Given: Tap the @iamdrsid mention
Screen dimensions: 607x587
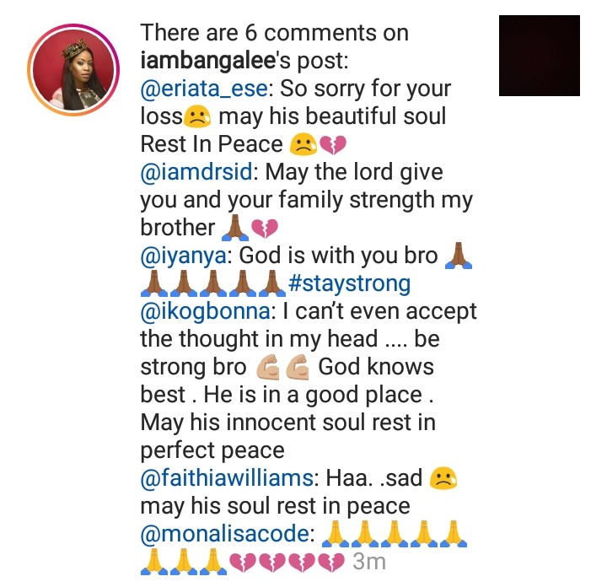Looking at the screenshot, I should (196, 171).
